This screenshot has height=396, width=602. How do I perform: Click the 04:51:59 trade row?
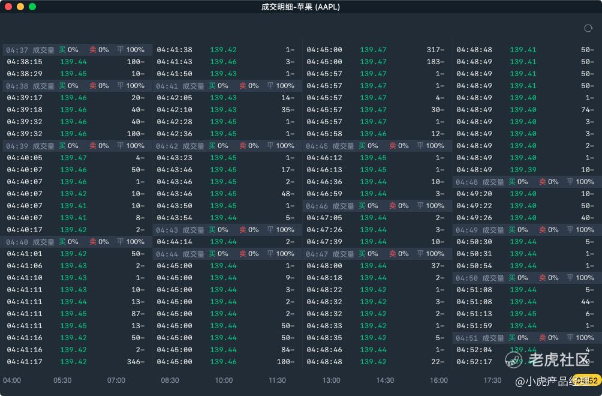pyautogui.click(x=527, y=326)
